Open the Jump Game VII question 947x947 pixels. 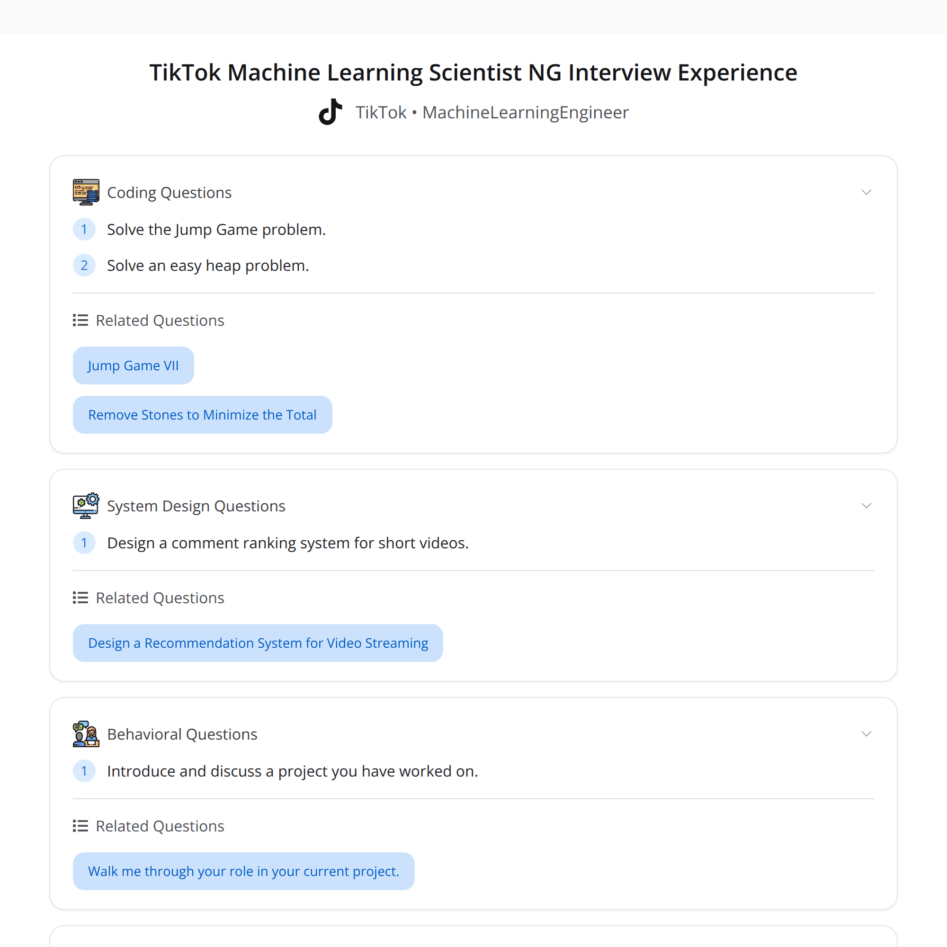point(133,365)
